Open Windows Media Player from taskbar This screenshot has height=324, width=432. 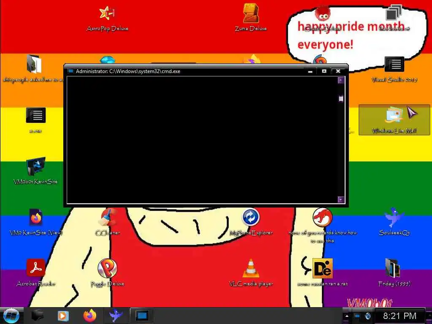pyautogui.click(x=63, y=316)
